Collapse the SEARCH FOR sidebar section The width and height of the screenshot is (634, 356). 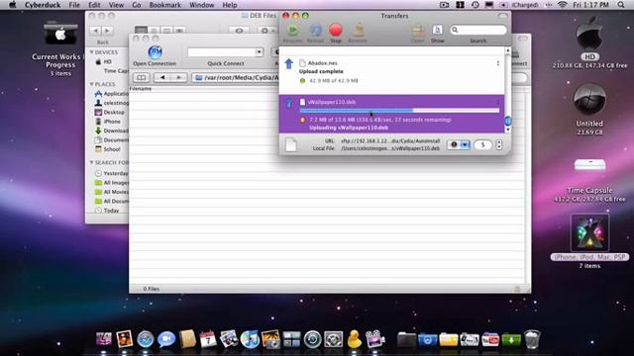[92, 162]
